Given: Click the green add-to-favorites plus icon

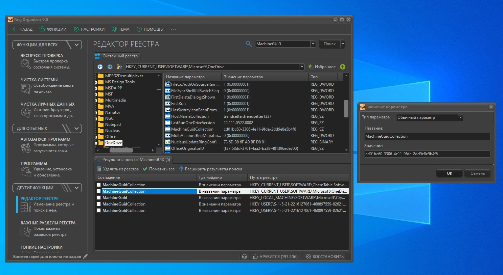Looking at the screenshot, I should (343, 67).
